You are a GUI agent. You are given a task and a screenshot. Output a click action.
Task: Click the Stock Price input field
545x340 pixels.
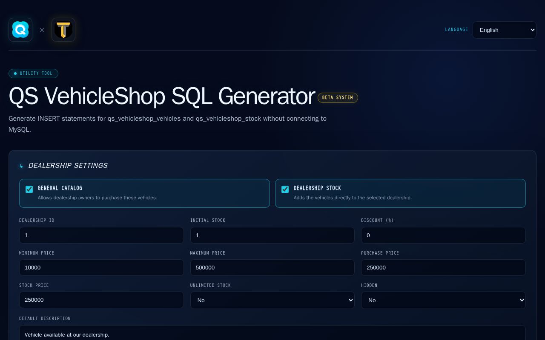click(101, 300)
